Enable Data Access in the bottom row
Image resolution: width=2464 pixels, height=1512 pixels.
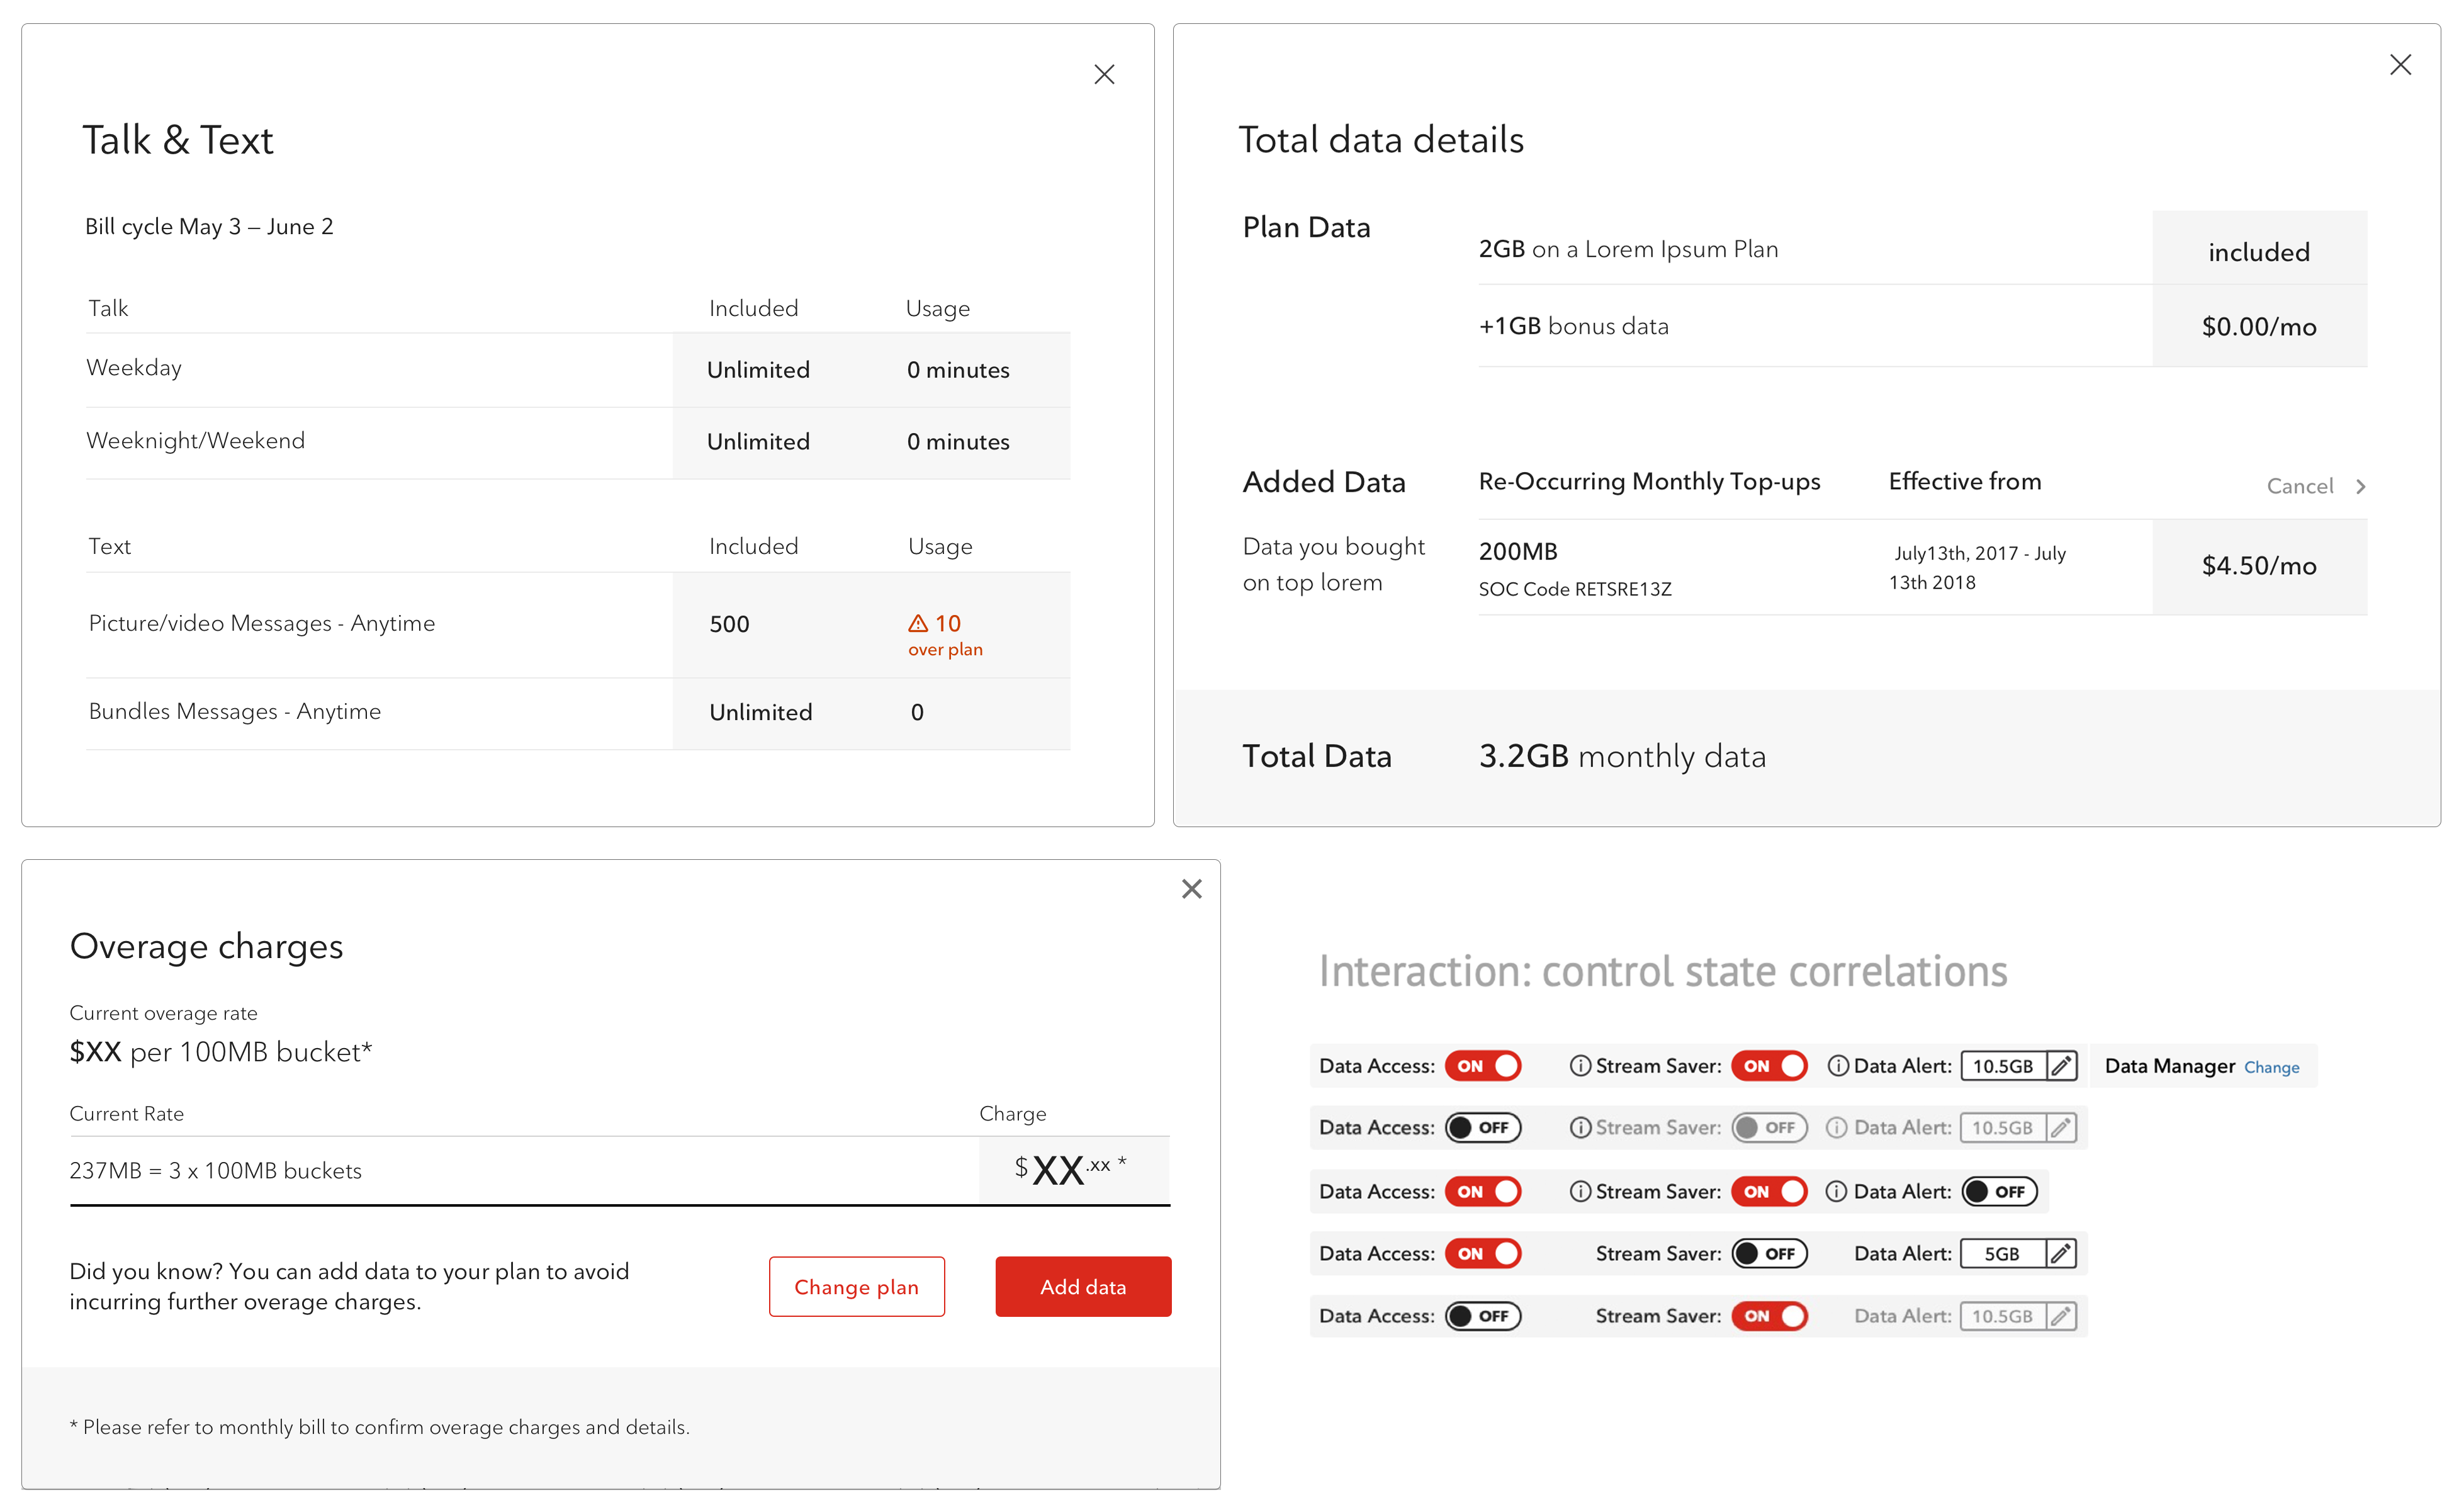[1484, 1315]
